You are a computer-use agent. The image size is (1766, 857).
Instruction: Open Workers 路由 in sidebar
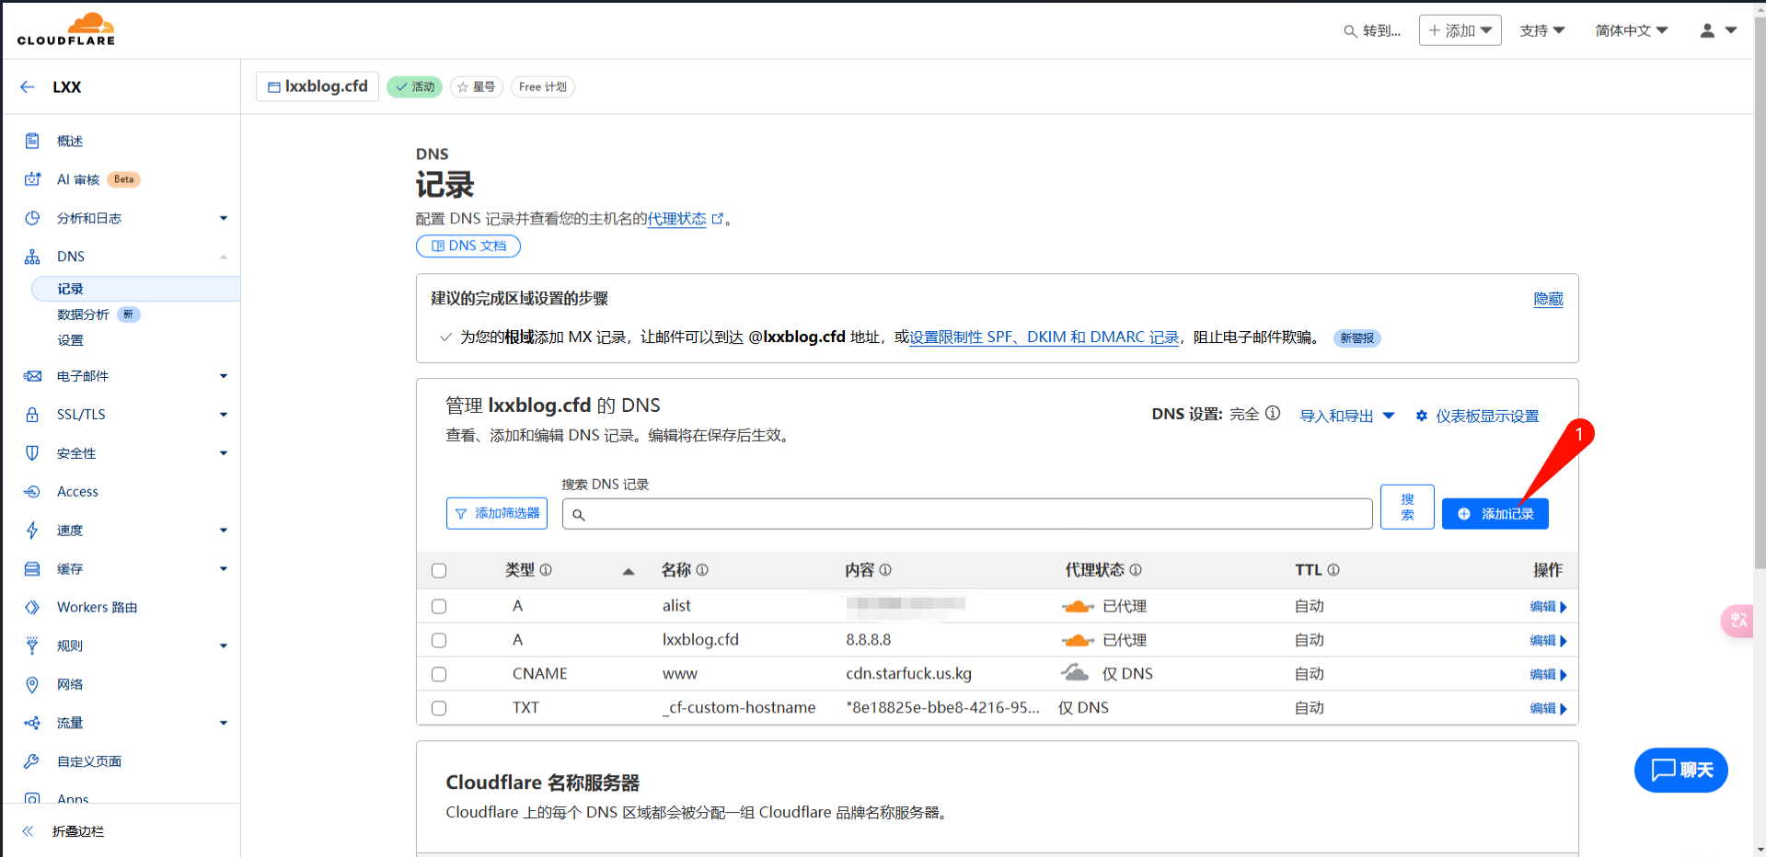tap(97, 608)
